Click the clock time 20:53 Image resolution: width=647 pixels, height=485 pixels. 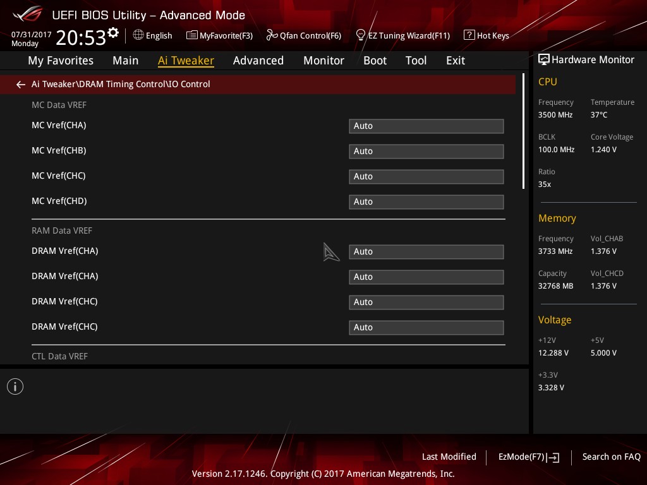[81, 37]
